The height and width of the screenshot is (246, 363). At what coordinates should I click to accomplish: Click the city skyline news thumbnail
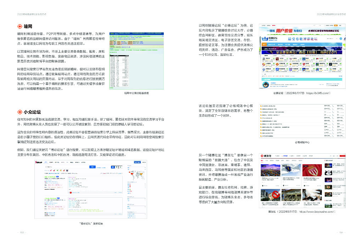coord(270,170)
